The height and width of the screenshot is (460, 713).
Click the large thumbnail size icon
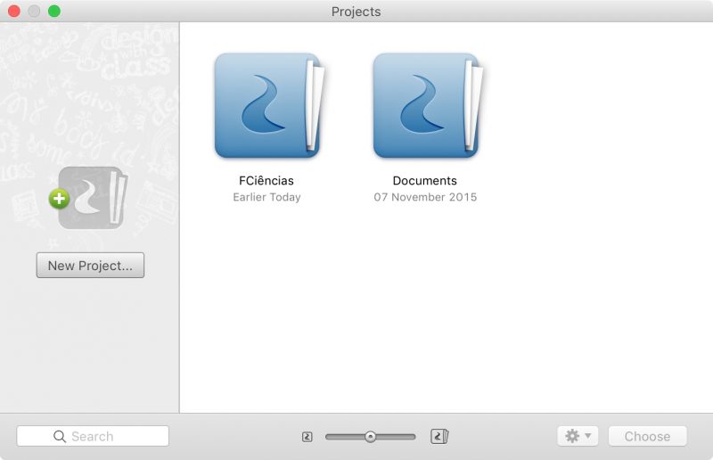[439, 436]
